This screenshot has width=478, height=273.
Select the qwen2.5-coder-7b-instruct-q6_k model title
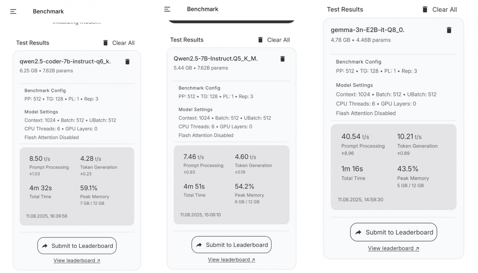[x=65, y=61]
